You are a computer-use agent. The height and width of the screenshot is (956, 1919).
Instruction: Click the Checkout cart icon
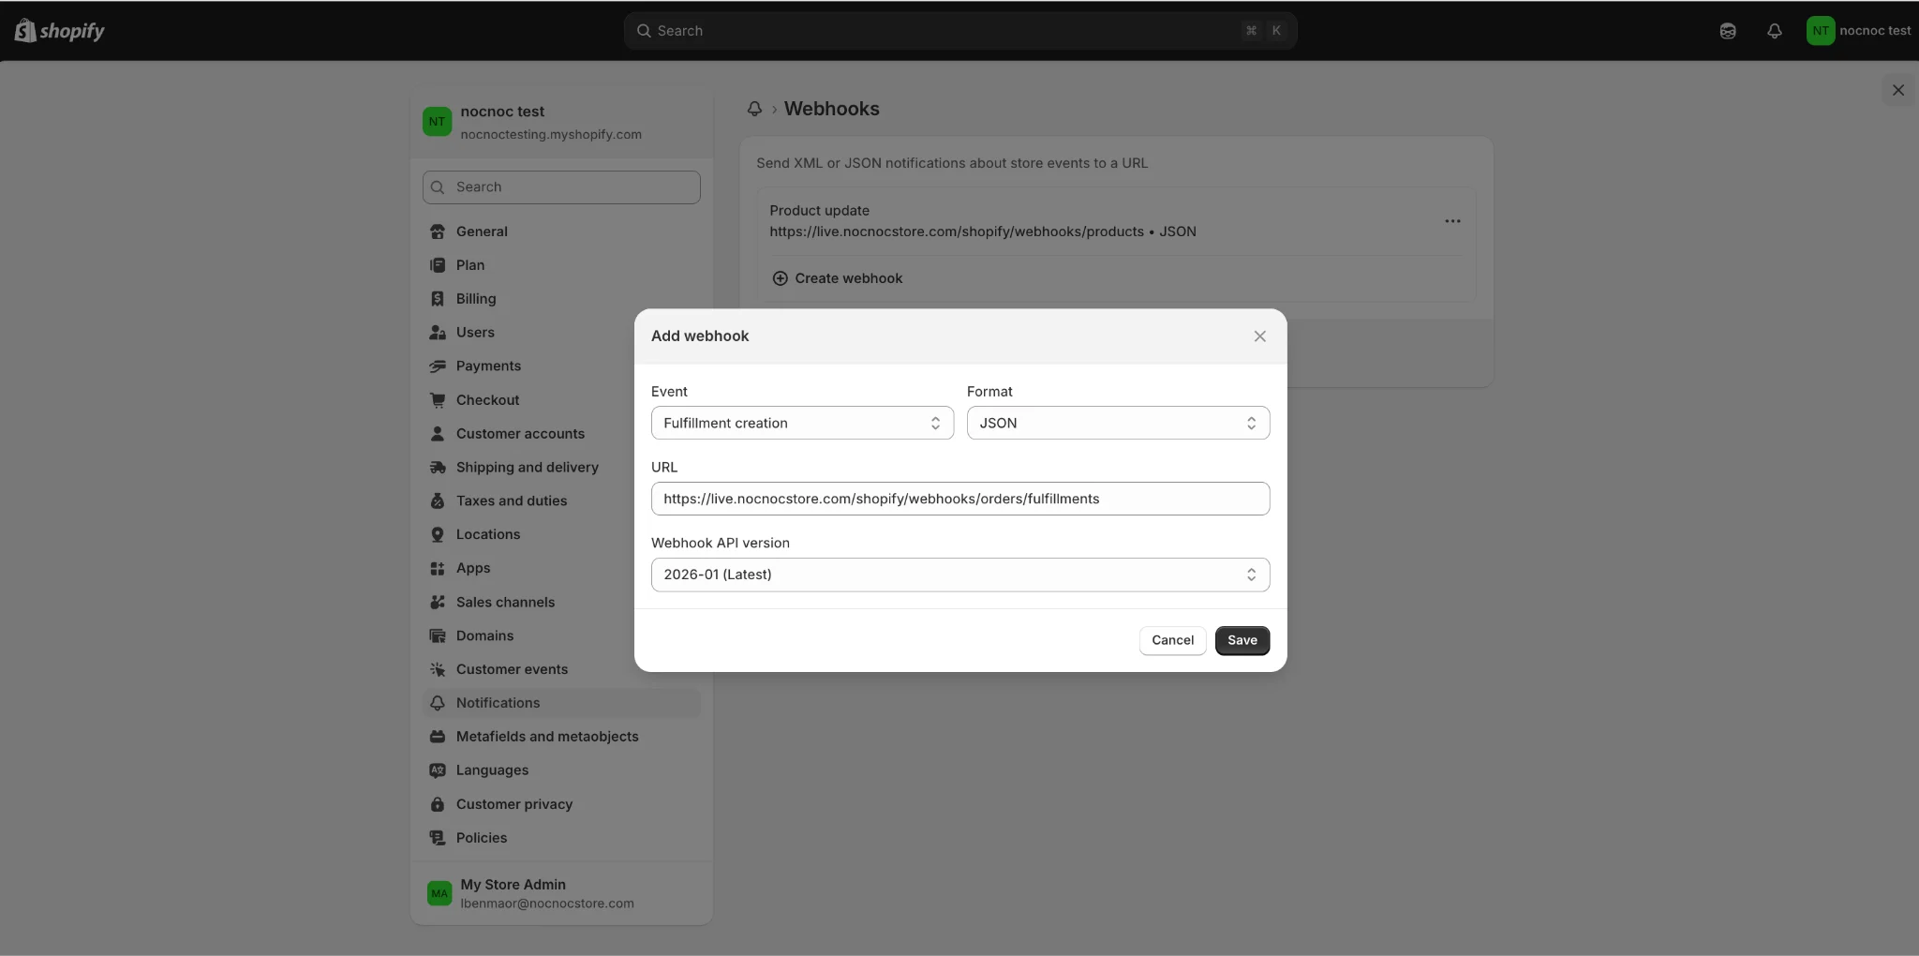[x=438, y=400]
